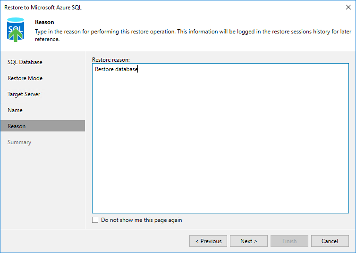Viewport: 356px width, 253px height.
Task: Click the bold 'Reason' page heading
Action: (44, 22)
